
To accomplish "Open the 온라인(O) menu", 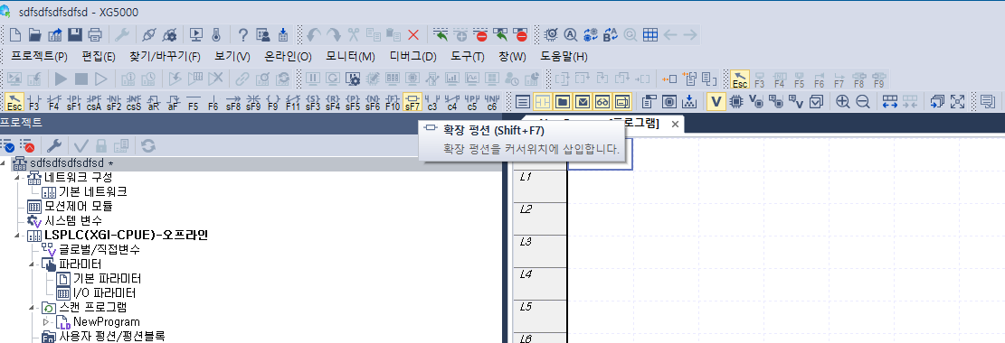I will (x=289, y=56).
